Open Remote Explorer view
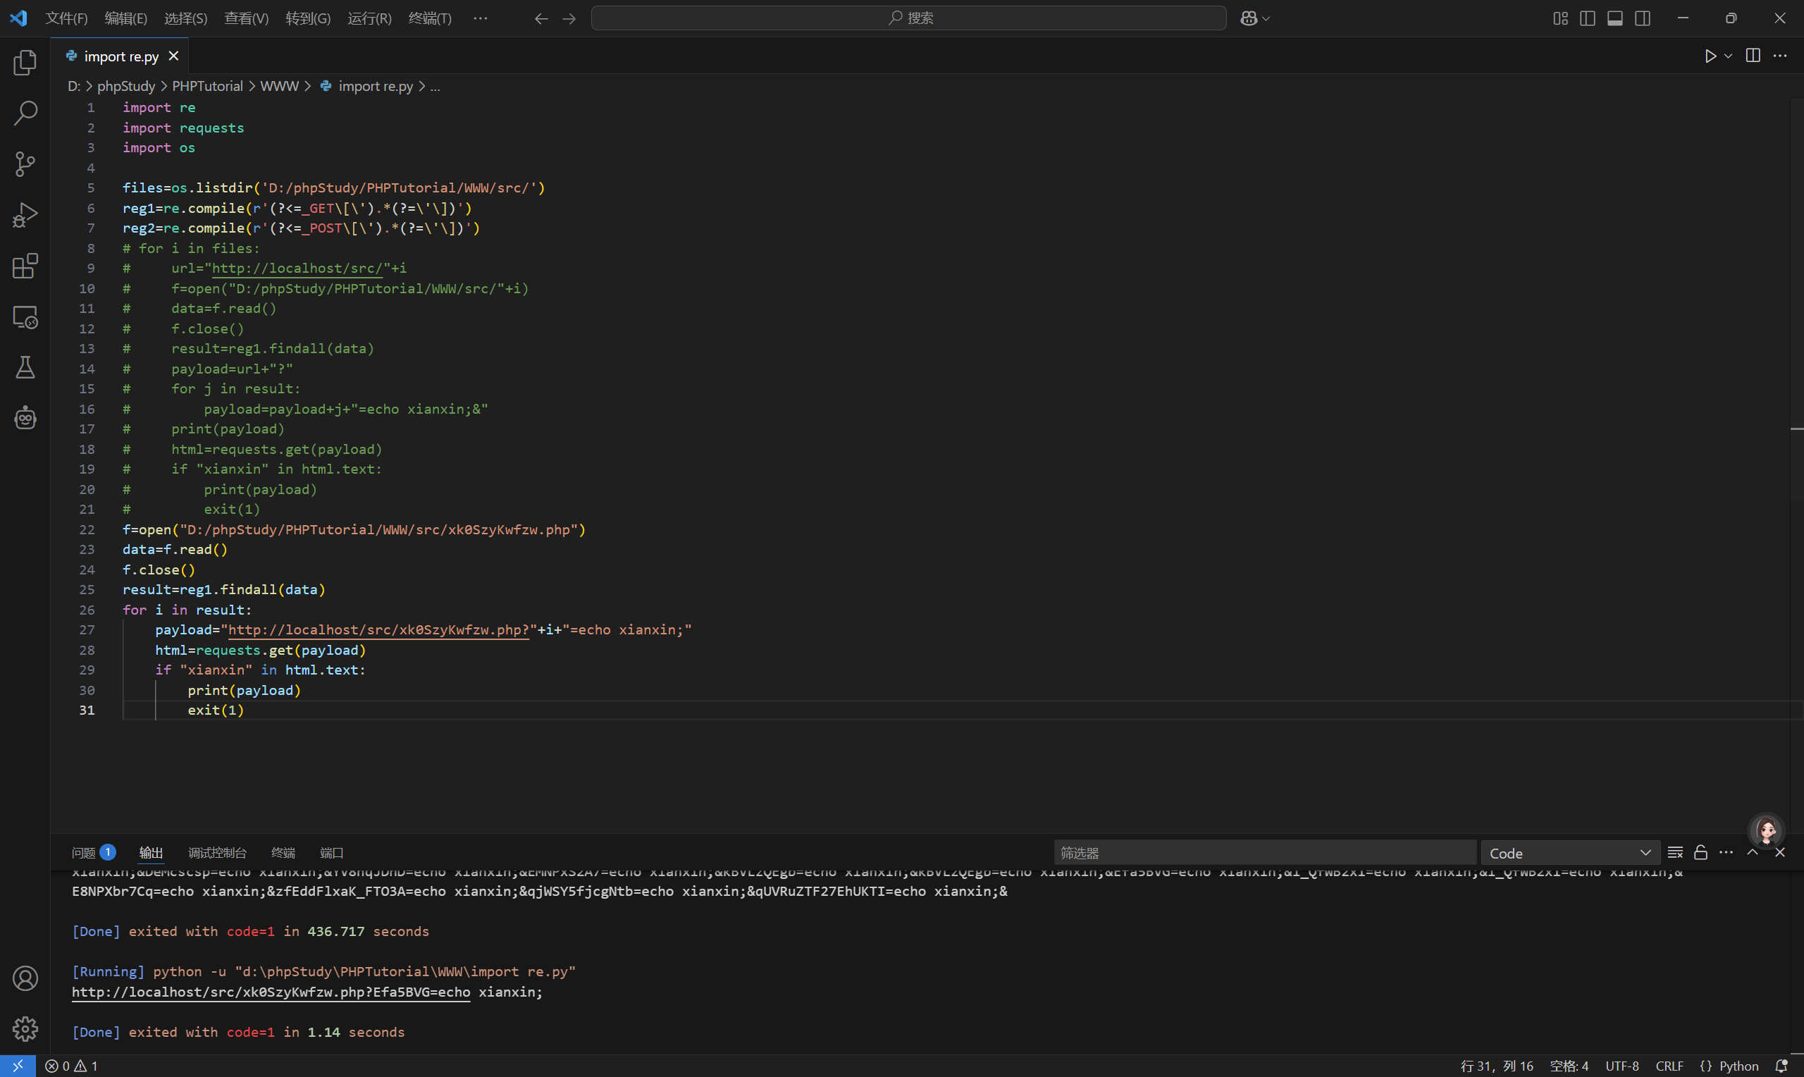1804x1077 pixels. point(25,317)
